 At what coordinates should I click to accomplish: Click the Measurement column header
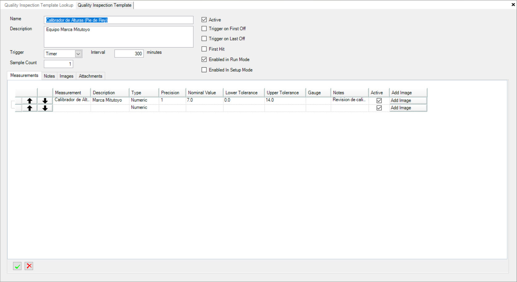[x=72, y=93]
